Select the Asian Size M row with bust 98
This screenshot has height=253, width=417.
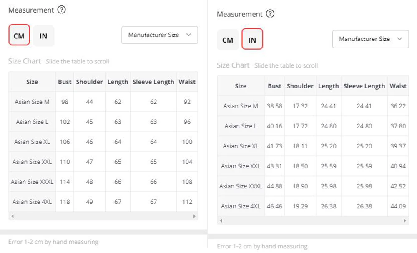[x=32, y=102]
